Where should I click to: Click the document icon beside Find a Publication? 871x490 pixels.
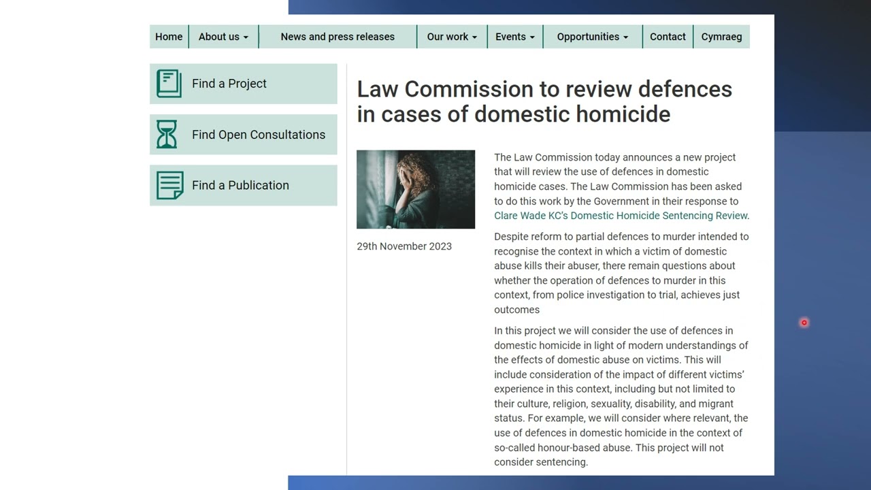coord(170,185)
